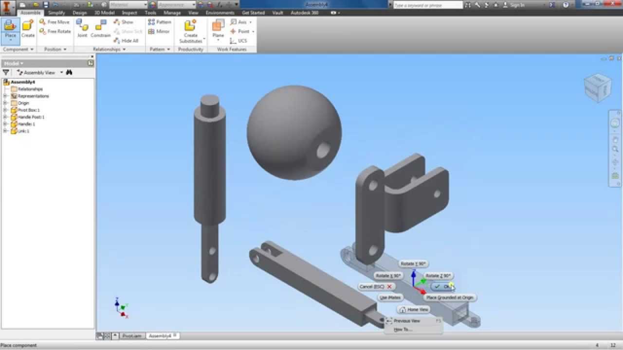Choose Place Grounded at Origin
This screenshot has height=350, width=623.
pos(449,297)
